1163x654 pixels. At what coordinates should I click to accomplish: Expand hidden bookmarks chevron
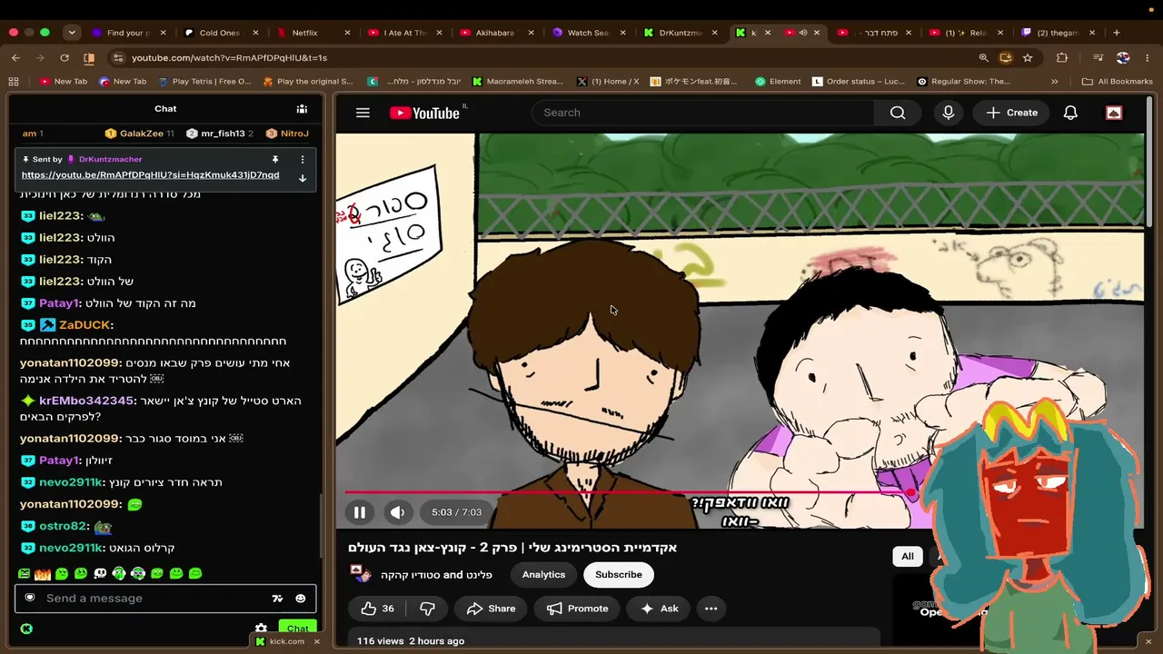[1055, 81]
